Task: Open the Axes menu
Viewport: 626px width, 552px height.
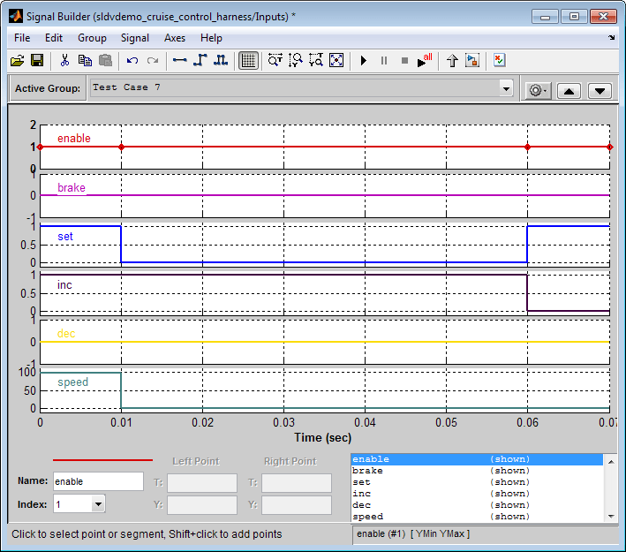Action: (x=175, y=38)
